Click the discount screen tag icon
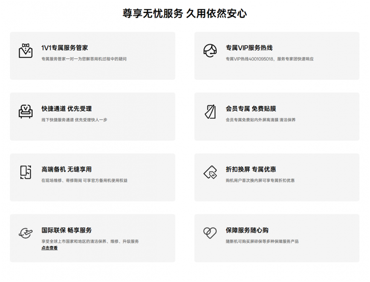This screenshot has height=282, width=370. 210,172
